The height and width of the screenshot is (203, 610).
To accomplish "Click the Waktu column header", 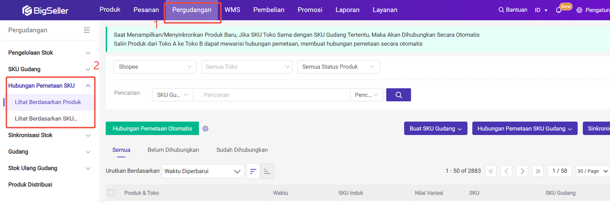I will pyautogui.click(x=281, y=193).
